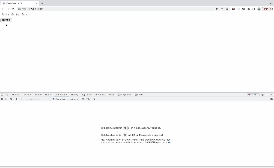Open the recording profile selector dropdown
The width and height of the screenshot is (274, 168).
(37, 99)
